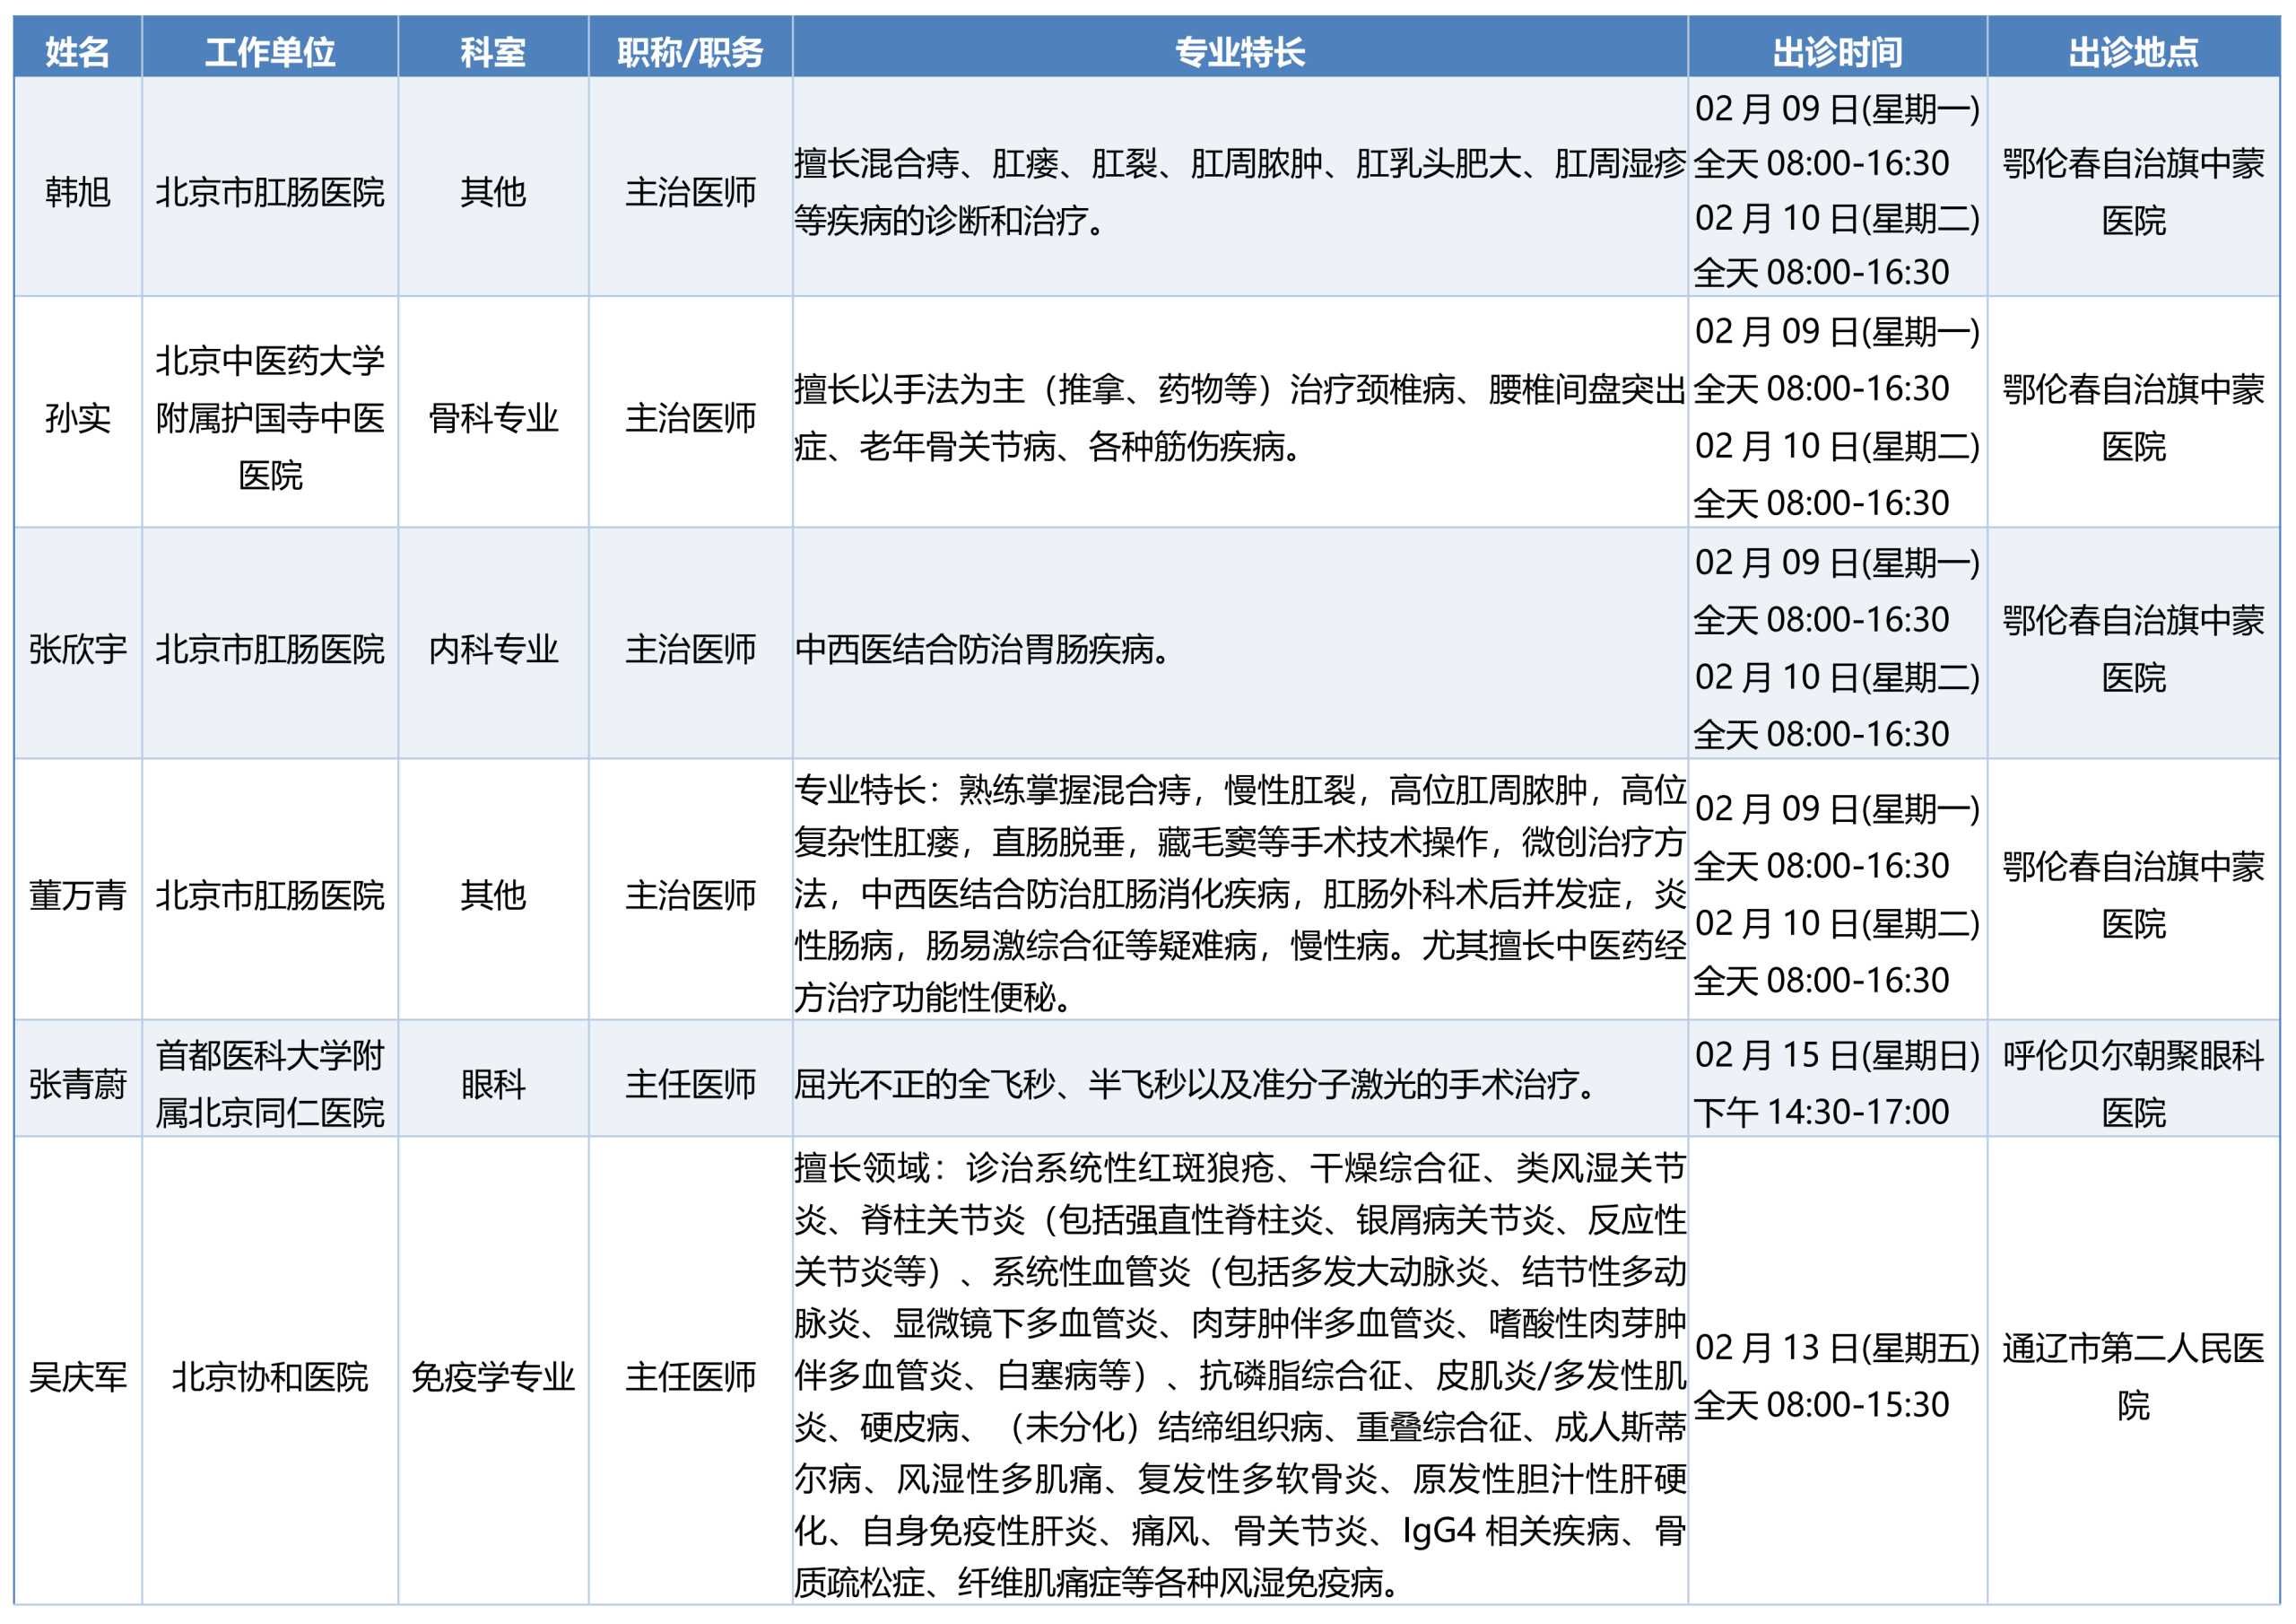Click the 呼伦贝尔朝聚眼科医院 location cell
Viewport: 2296px width, 1624px height.
point(2133,1084)
